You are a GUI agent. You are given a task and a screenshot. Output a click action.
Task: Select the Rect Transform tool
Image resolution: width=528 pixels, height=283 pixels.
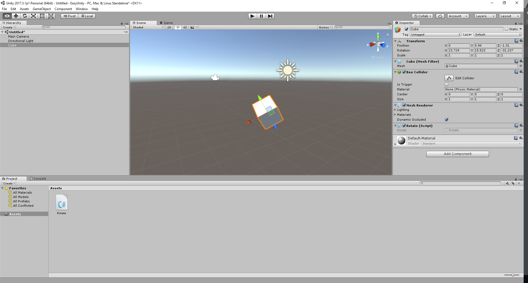[x=42, y=16]
